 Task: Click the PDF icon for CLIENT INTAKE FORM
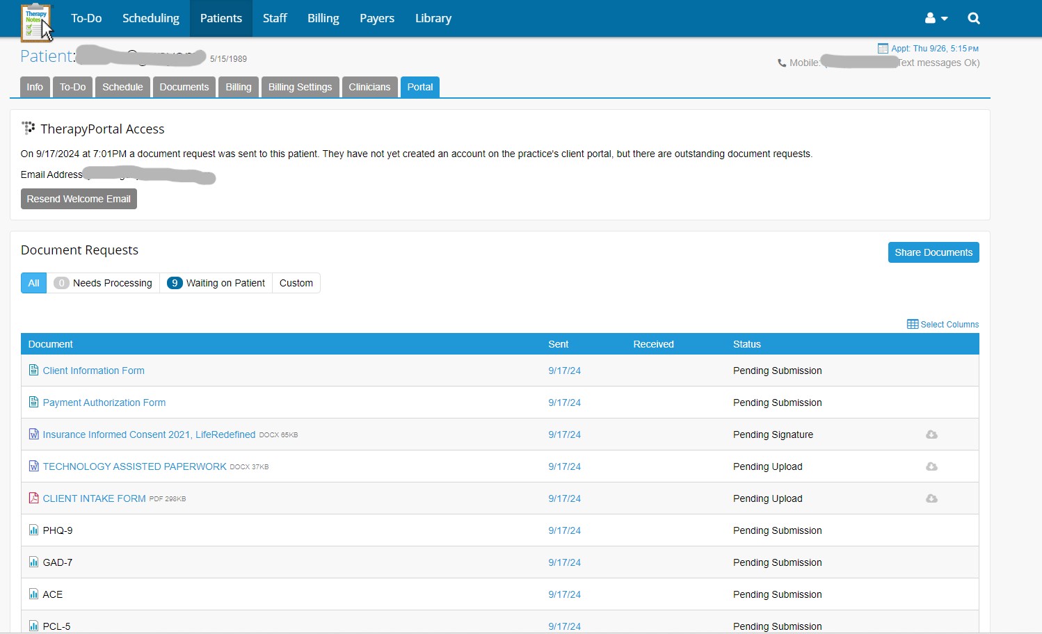[33, 498]
